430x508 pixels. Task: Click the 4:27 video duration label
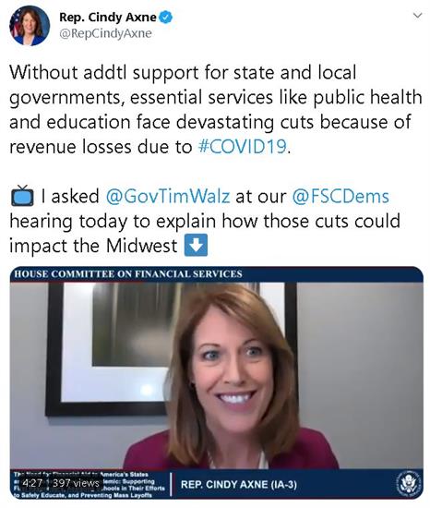point(32,483)
